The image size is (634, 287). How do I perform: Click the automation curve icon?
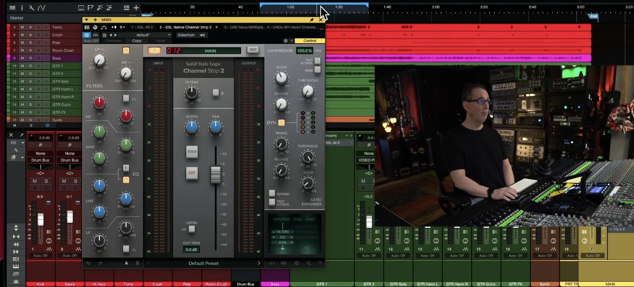coord(41,8)
